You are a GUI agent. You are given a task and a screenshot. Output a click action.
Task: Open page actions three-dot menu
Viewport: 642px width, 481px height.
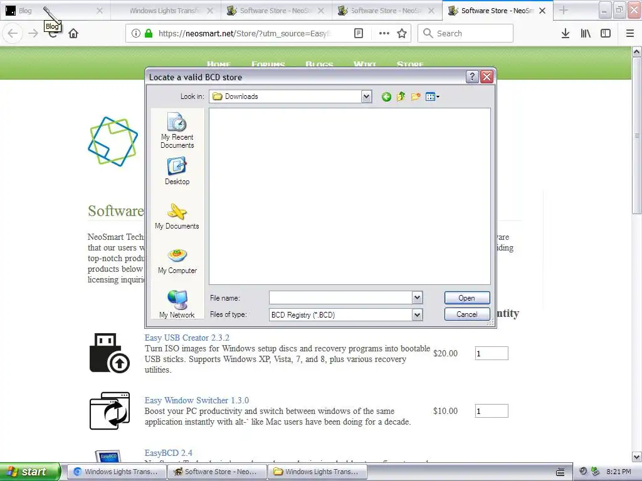click(384, 33)
